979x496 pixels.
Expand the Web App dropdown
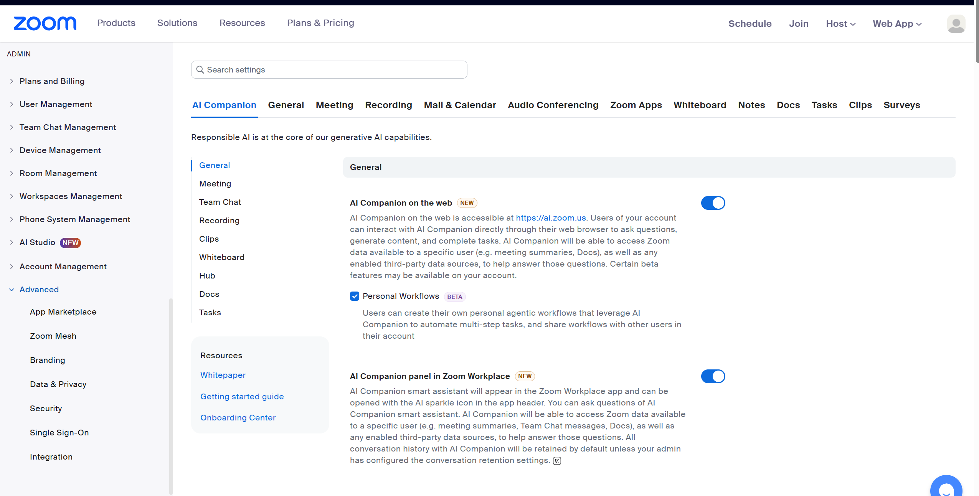pyautogui.click(x=897, y=24)
